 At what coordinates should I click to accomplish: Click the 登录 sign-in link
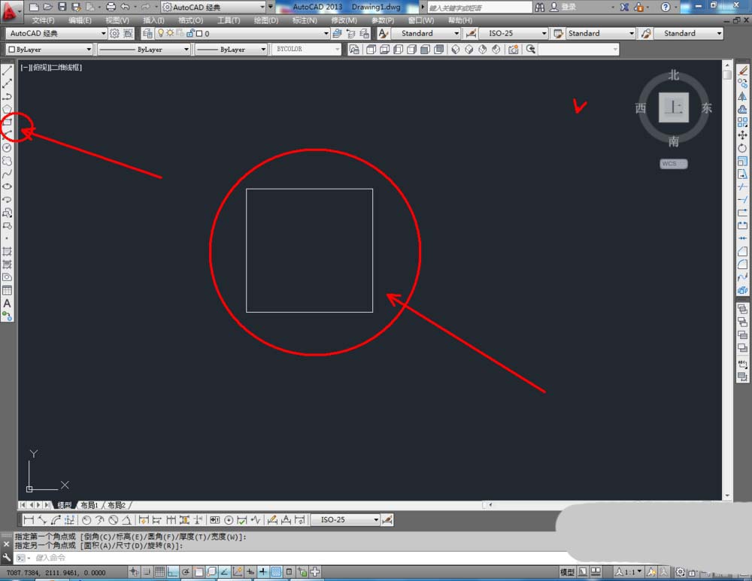coord(569,8)
